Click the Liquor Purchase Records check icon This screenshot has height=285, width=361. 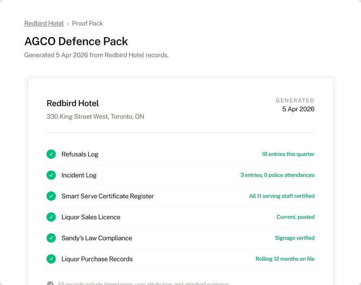coord(51,259)
